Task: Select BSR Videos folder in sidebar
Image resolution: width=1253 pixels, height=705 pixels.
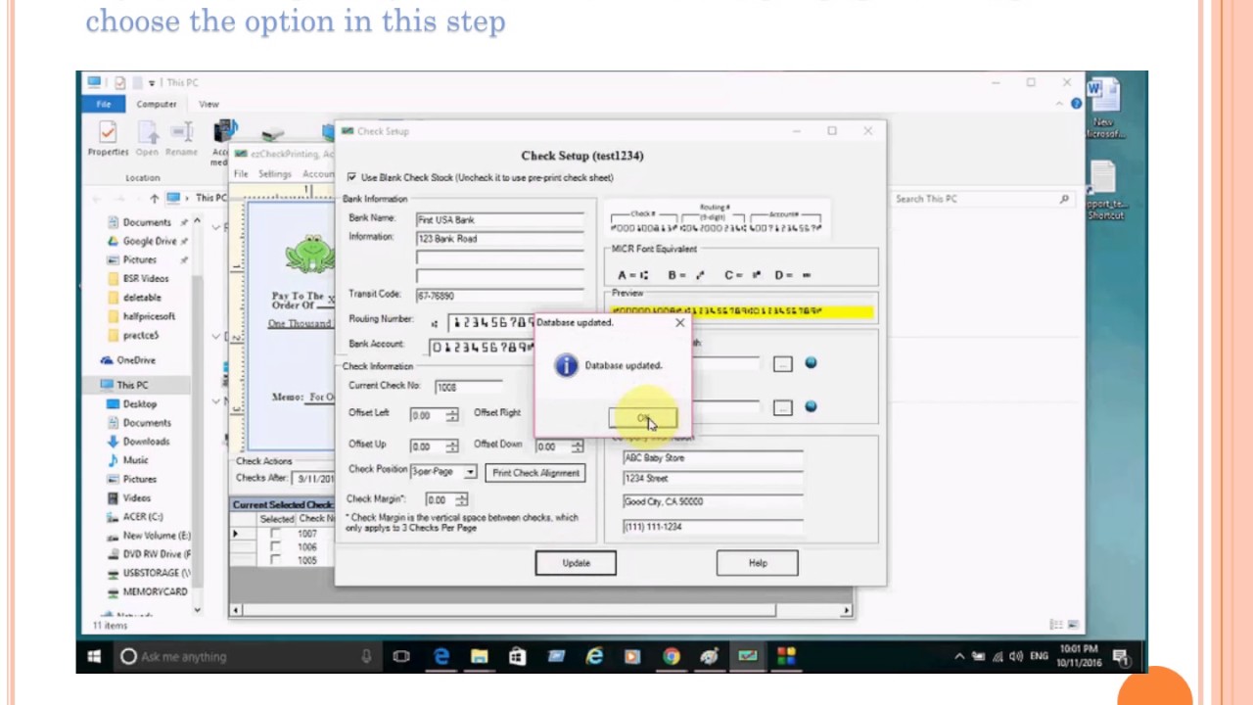Action: [x=146, y=279]
